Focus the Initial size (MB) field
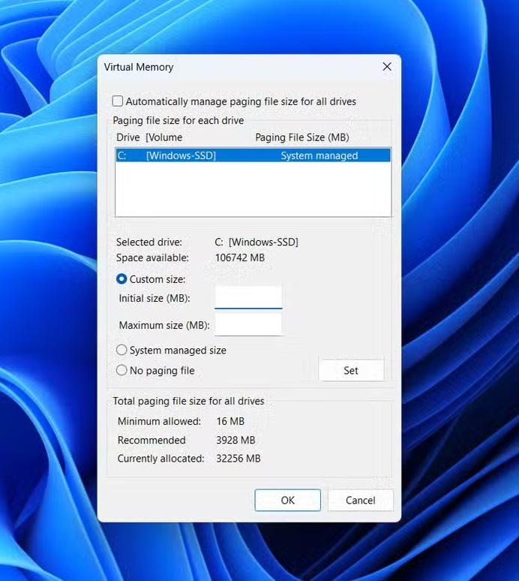This screenshot has width=519, height=581. click(x=248, y=297)
